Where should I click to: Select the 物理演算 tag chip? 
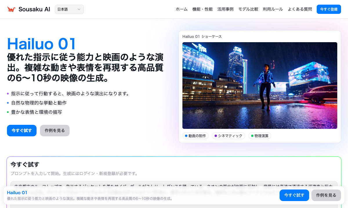point(260,136)
